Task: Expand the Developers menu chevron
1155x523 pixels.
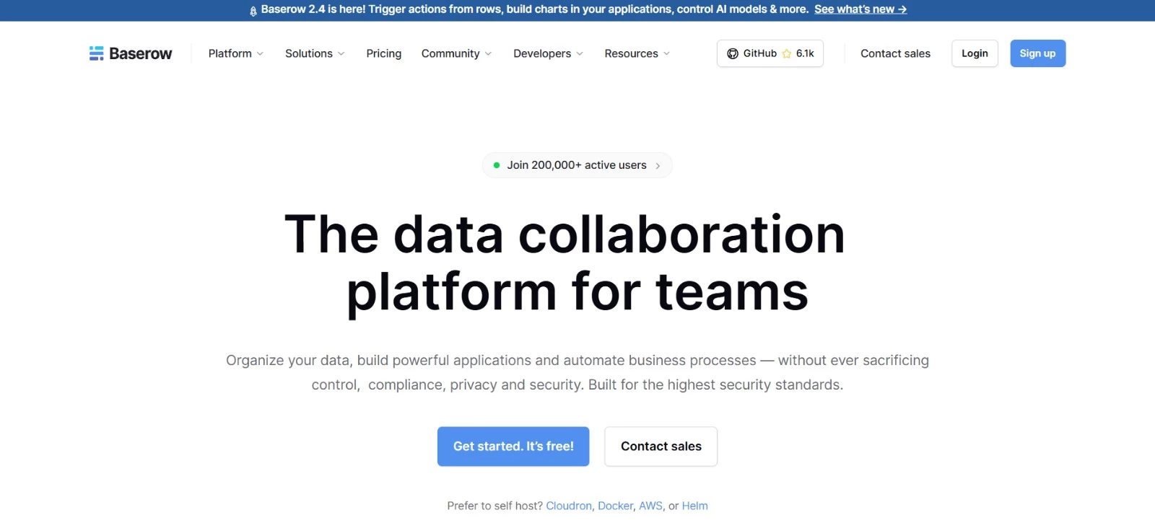Action: (x=580, y=54)
